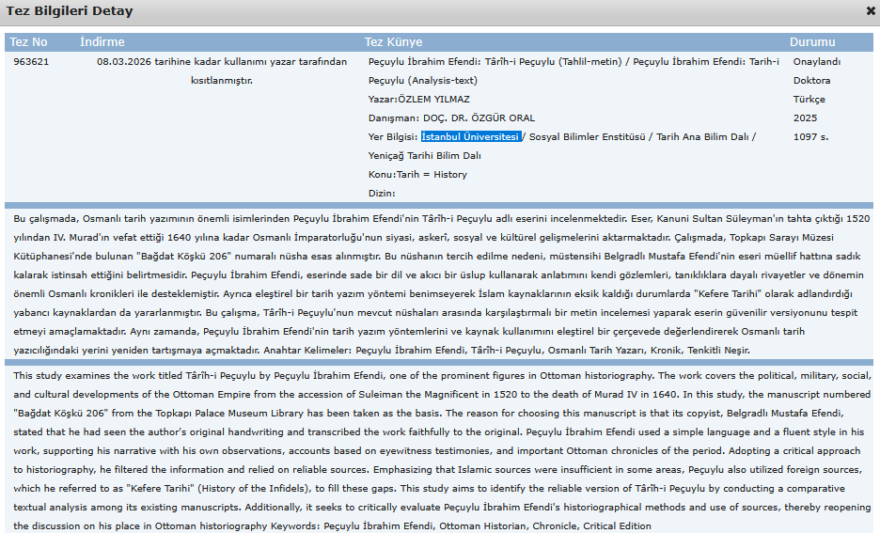
Task: Click Sosyal Bilimler Enstitüsü text
Action: (x=587, y=137)
